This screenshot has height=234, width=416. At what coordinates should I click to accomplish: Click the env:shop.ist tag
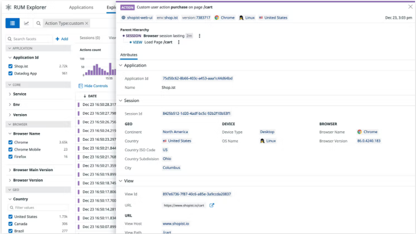coord(167,18)
